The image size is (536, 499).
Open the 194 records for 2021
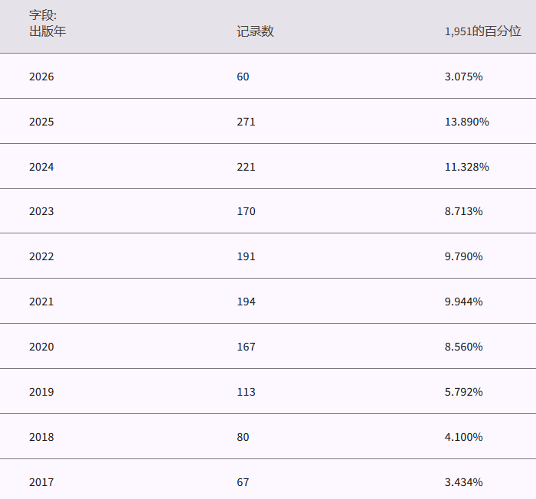tap(246, 302)
